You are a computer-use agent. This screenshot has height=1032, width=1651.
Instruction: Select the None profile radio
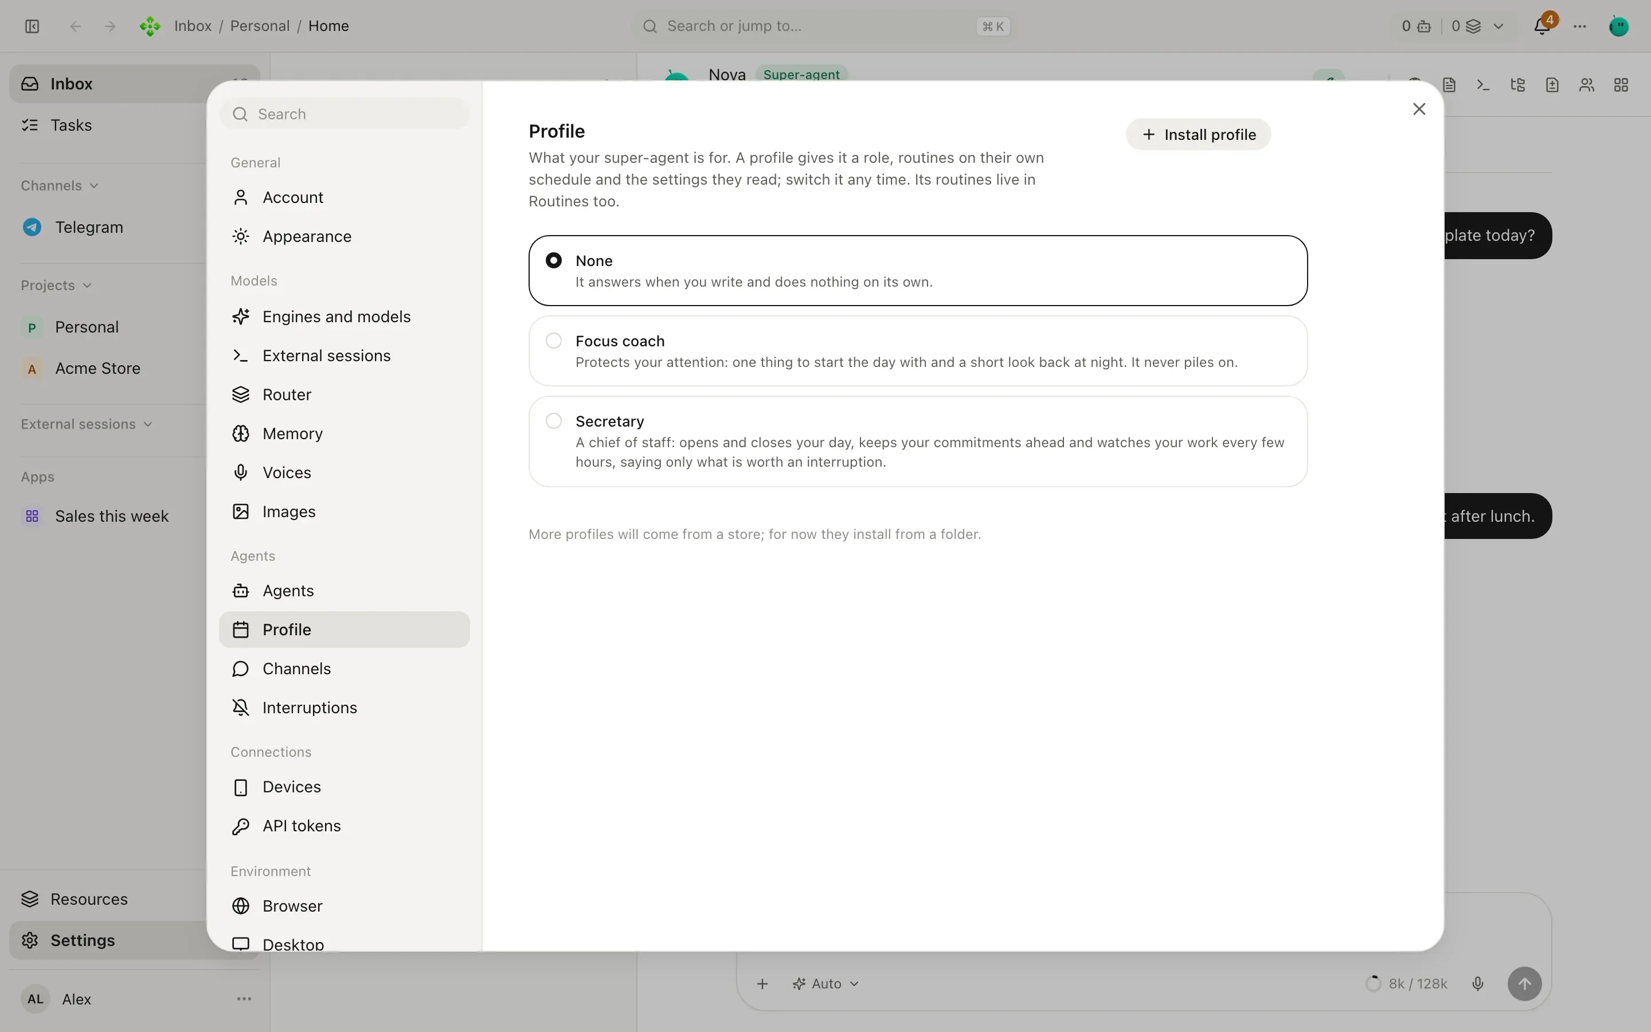coord(554,260)
